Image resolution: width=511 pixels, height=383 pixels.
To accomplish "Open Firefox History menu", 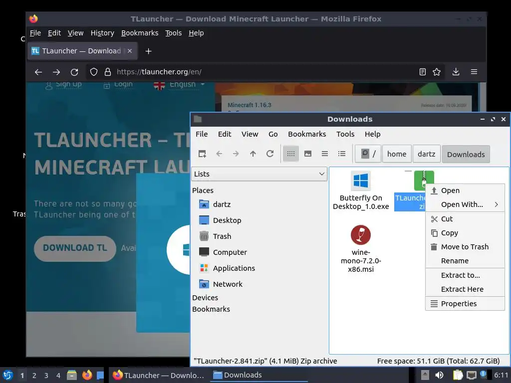I will pyautogui.click(x=102, y=33).
